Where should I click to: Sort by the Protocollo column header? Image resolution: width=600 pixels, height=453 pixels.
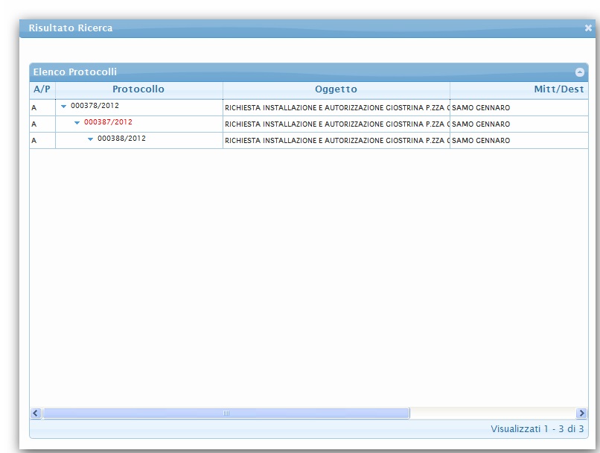[138, 89]
